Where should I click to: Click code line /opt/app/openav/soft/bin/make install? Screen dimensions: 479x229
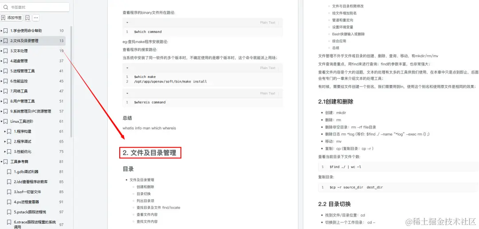[x=170, y=82]
